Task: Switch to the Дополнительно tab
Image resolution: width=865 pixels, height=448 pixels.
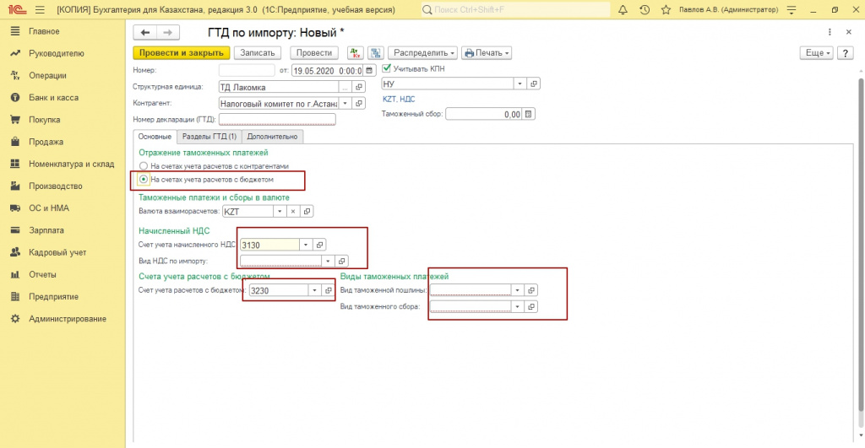Action: point(272,137)
